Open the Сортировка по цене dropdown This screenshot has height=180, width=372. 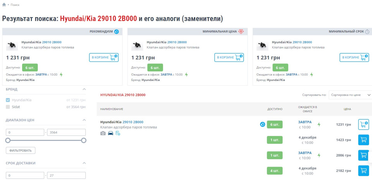tap(350, 95)
